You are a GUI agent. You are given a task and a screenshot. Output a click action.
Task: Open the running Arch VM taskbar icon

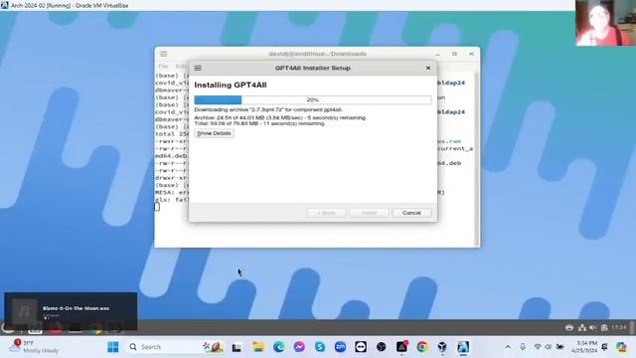coord(463,347)
